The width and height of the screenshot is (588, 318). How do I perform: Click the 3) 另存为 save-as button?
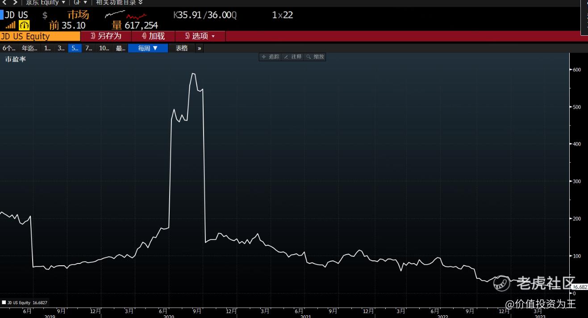(x=106, y=36)
